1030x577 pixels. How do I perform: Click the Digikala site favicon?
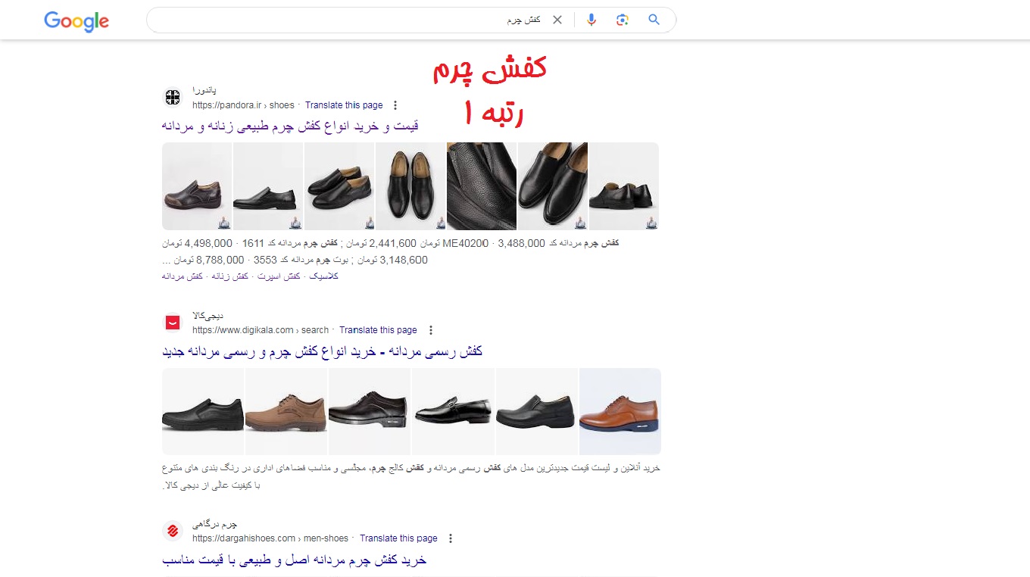pyautogui.click(x=173, y=323)
